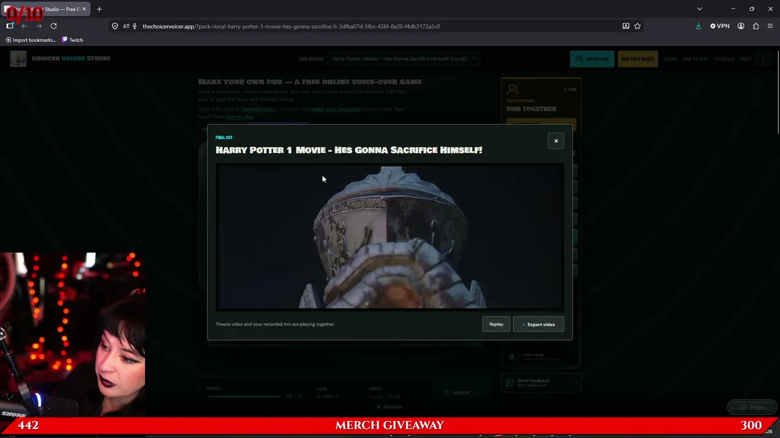Viewport: 780px width, 438px height.
Task: Open the extensions puzzle icon
Action: click(756, 26)
